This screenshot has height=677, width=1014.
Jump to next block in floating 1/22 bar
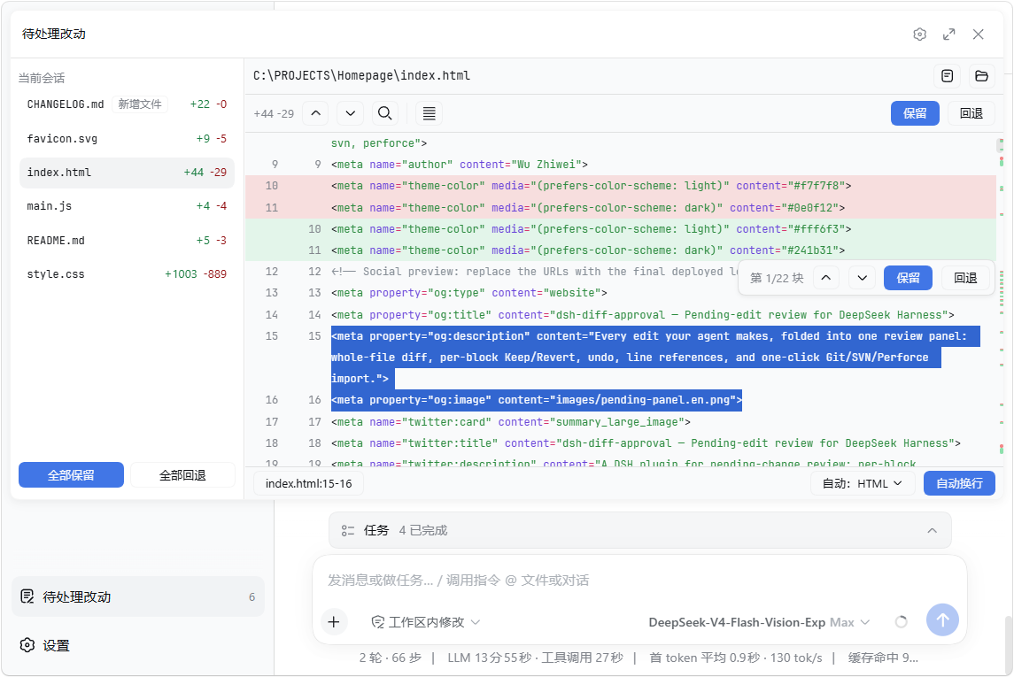click(x=862, y=278)
